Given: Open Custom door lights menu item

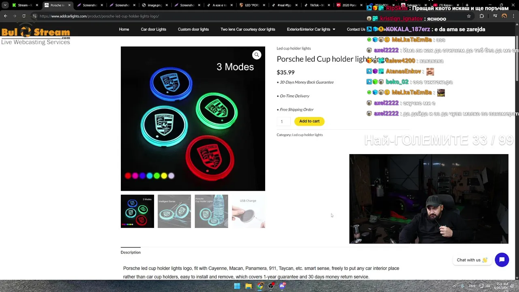Looking at the screenshot, I should coord(193,29).
